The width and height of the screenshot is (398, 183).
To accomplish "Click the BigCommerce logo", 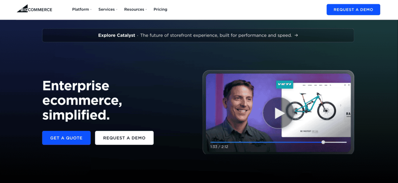I will pos(35,9).
